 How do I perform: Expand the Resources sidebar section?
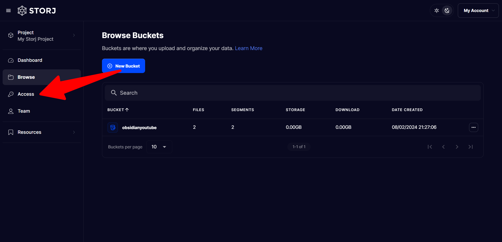pyautogui.click(x=42, y=132)
